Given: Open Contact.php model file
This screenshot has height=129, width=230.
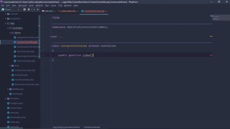Looking at the screenshot, I should tap(16, 108).
